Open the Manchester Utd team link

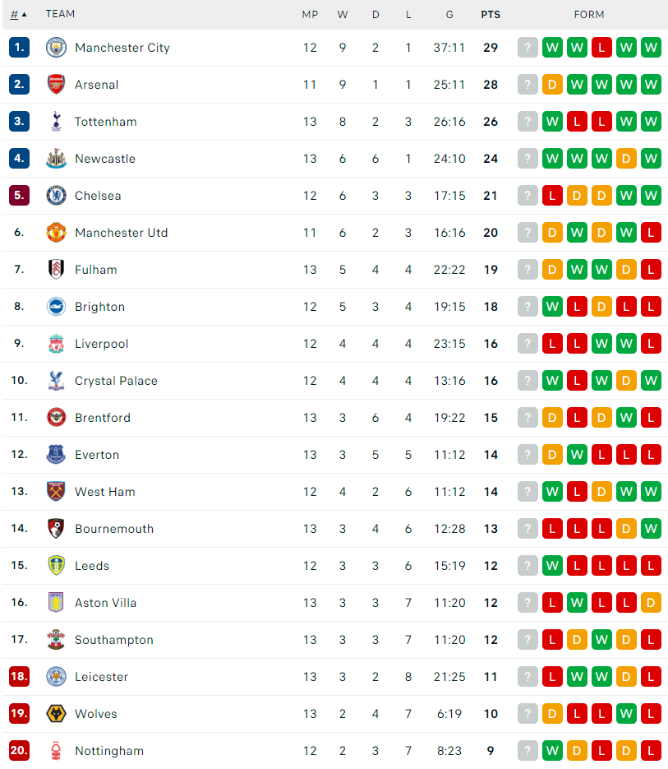pyautogui.click(x=121, y=233)
